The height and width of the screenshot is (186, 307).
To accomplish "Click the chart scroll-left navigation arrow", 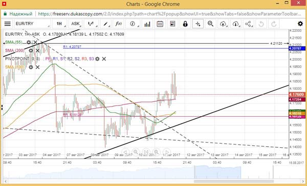I will pyautogui.click(x=125, y=152).
